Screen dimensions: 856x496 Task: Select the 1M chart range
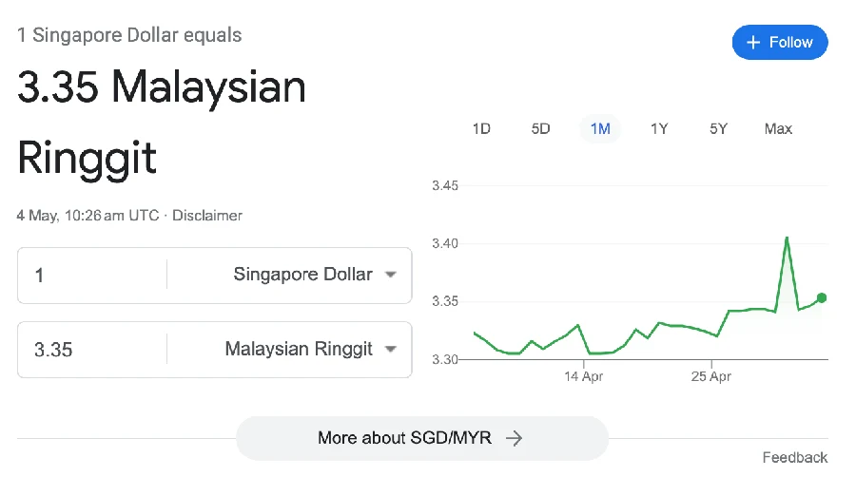coord(600,129)
